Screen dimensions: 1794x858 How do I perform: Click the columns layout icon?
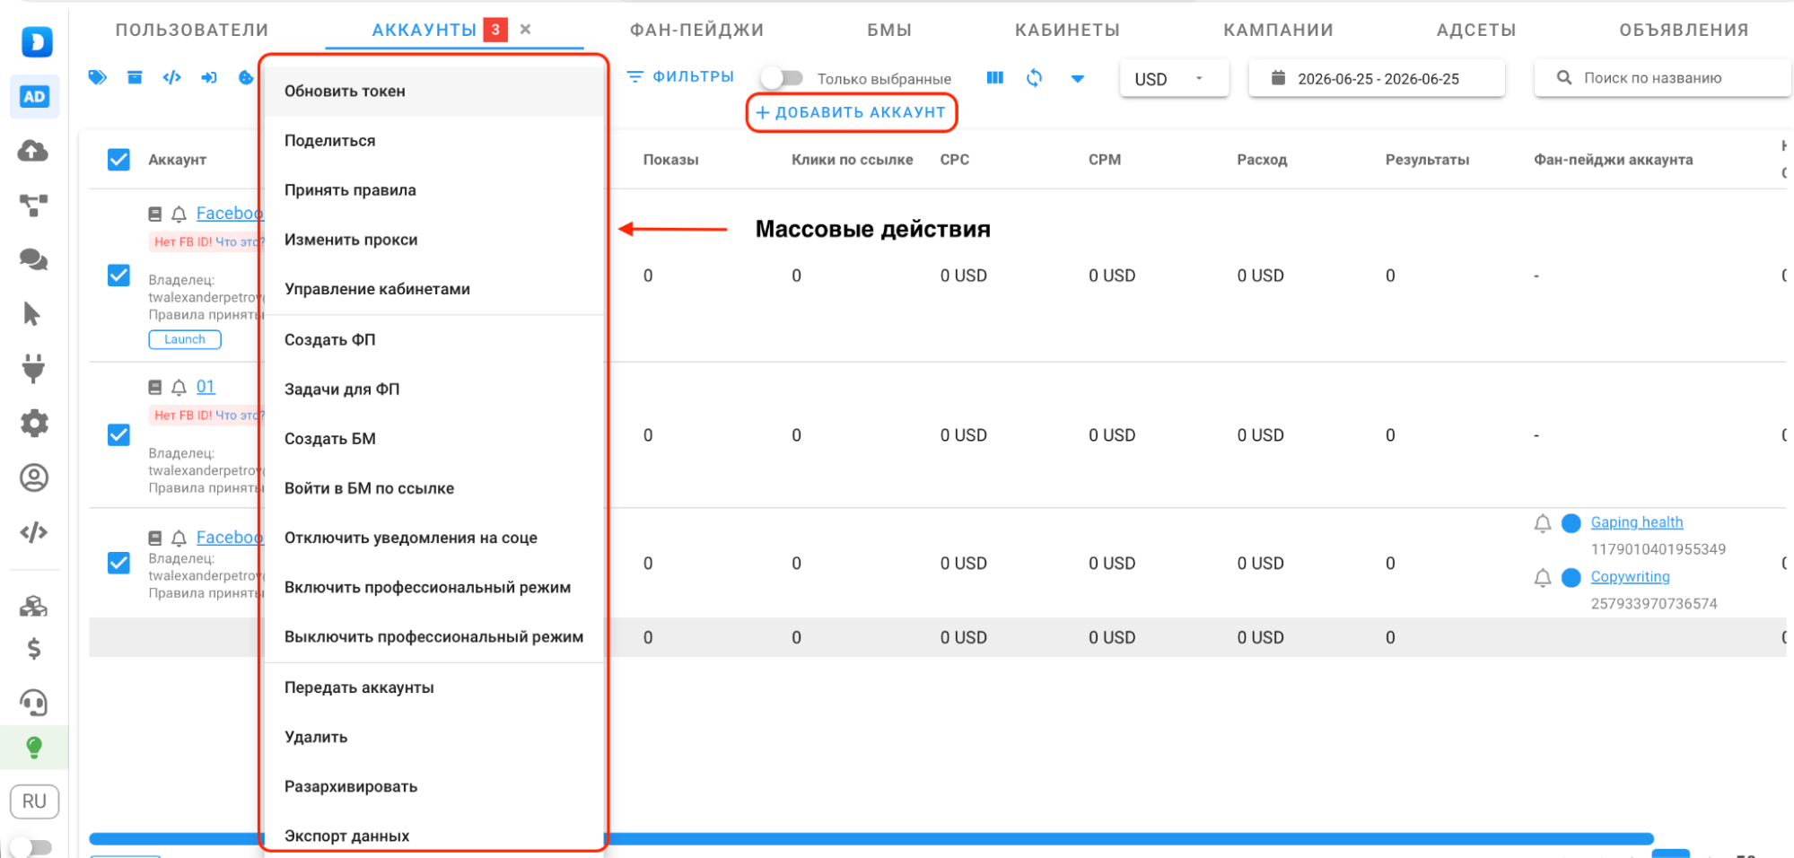[994, 78]
